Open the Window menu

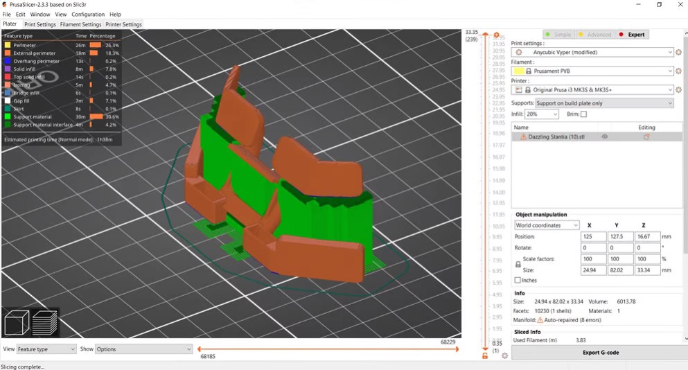(40, 15)
